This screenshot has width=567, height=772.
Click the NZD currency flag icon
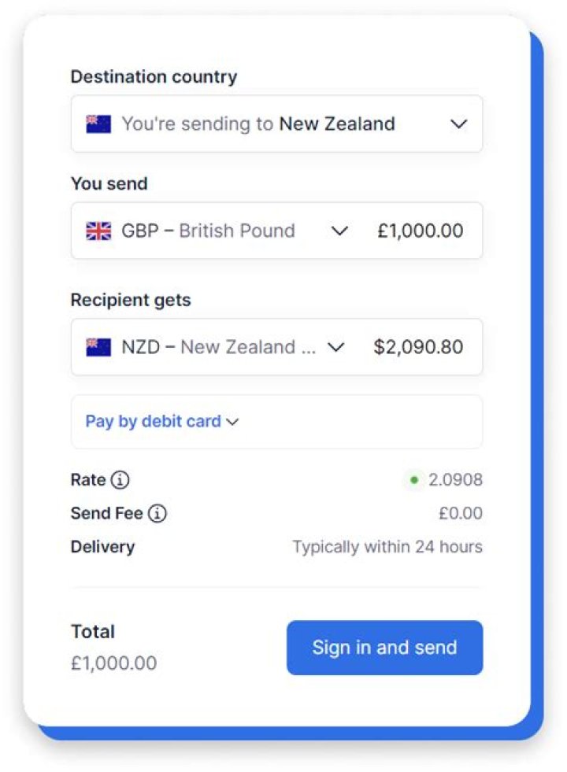[x=98, y=346]
